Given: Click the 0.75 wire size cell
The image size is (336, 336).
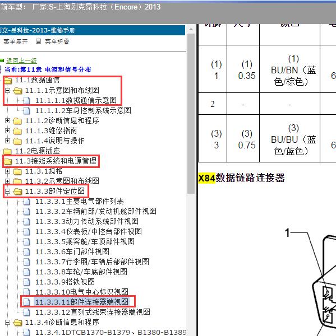Looking at the screenshot, I should (x=243, y=139).
